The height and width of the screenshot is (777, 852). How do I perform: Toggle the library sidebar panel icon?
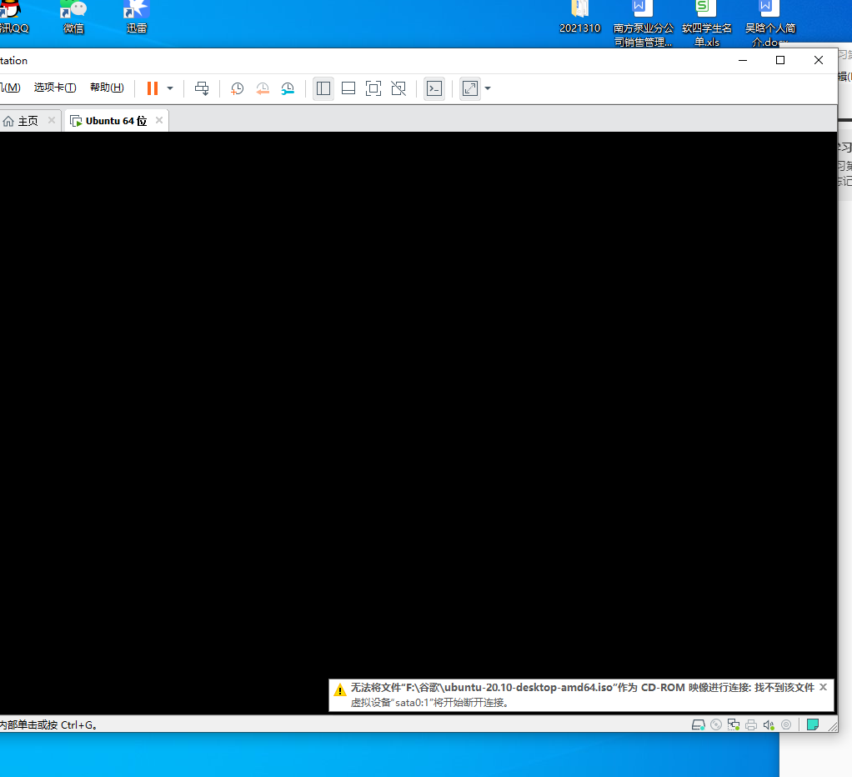[x=323, y=88]
